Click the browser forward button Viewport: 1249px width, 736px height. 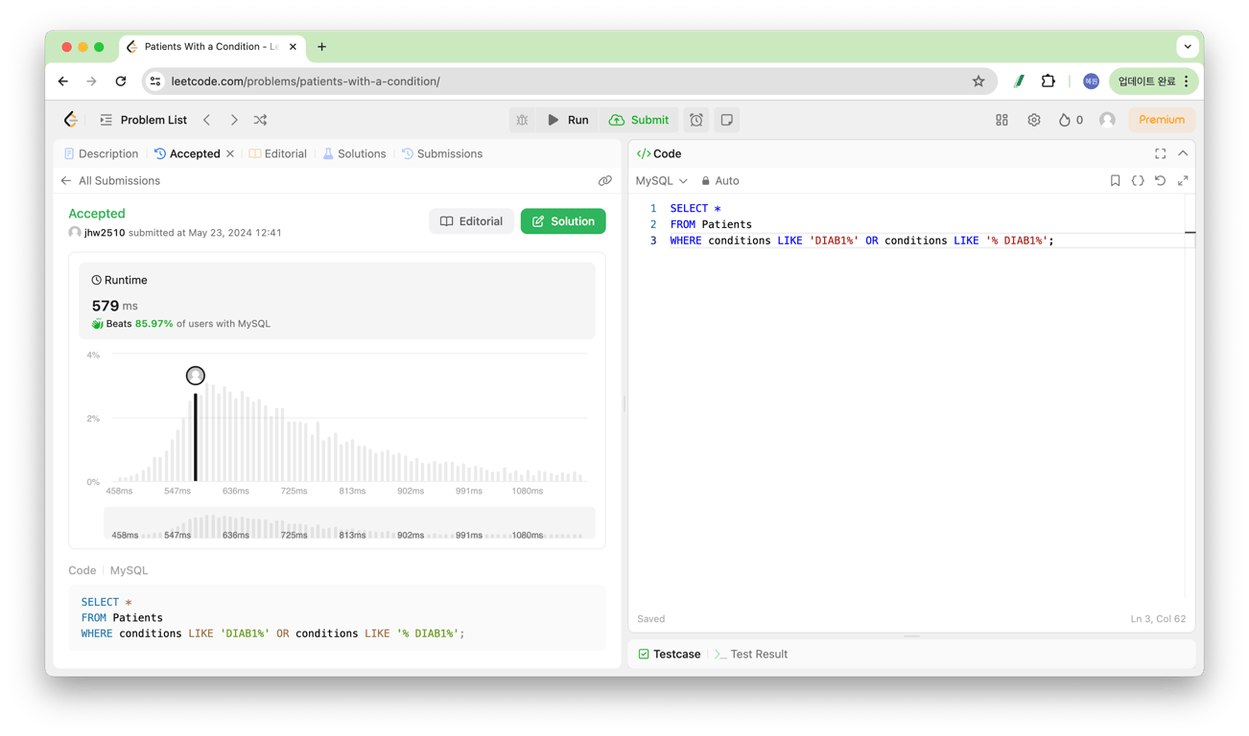pyautogui.click(x=92, y=81)
